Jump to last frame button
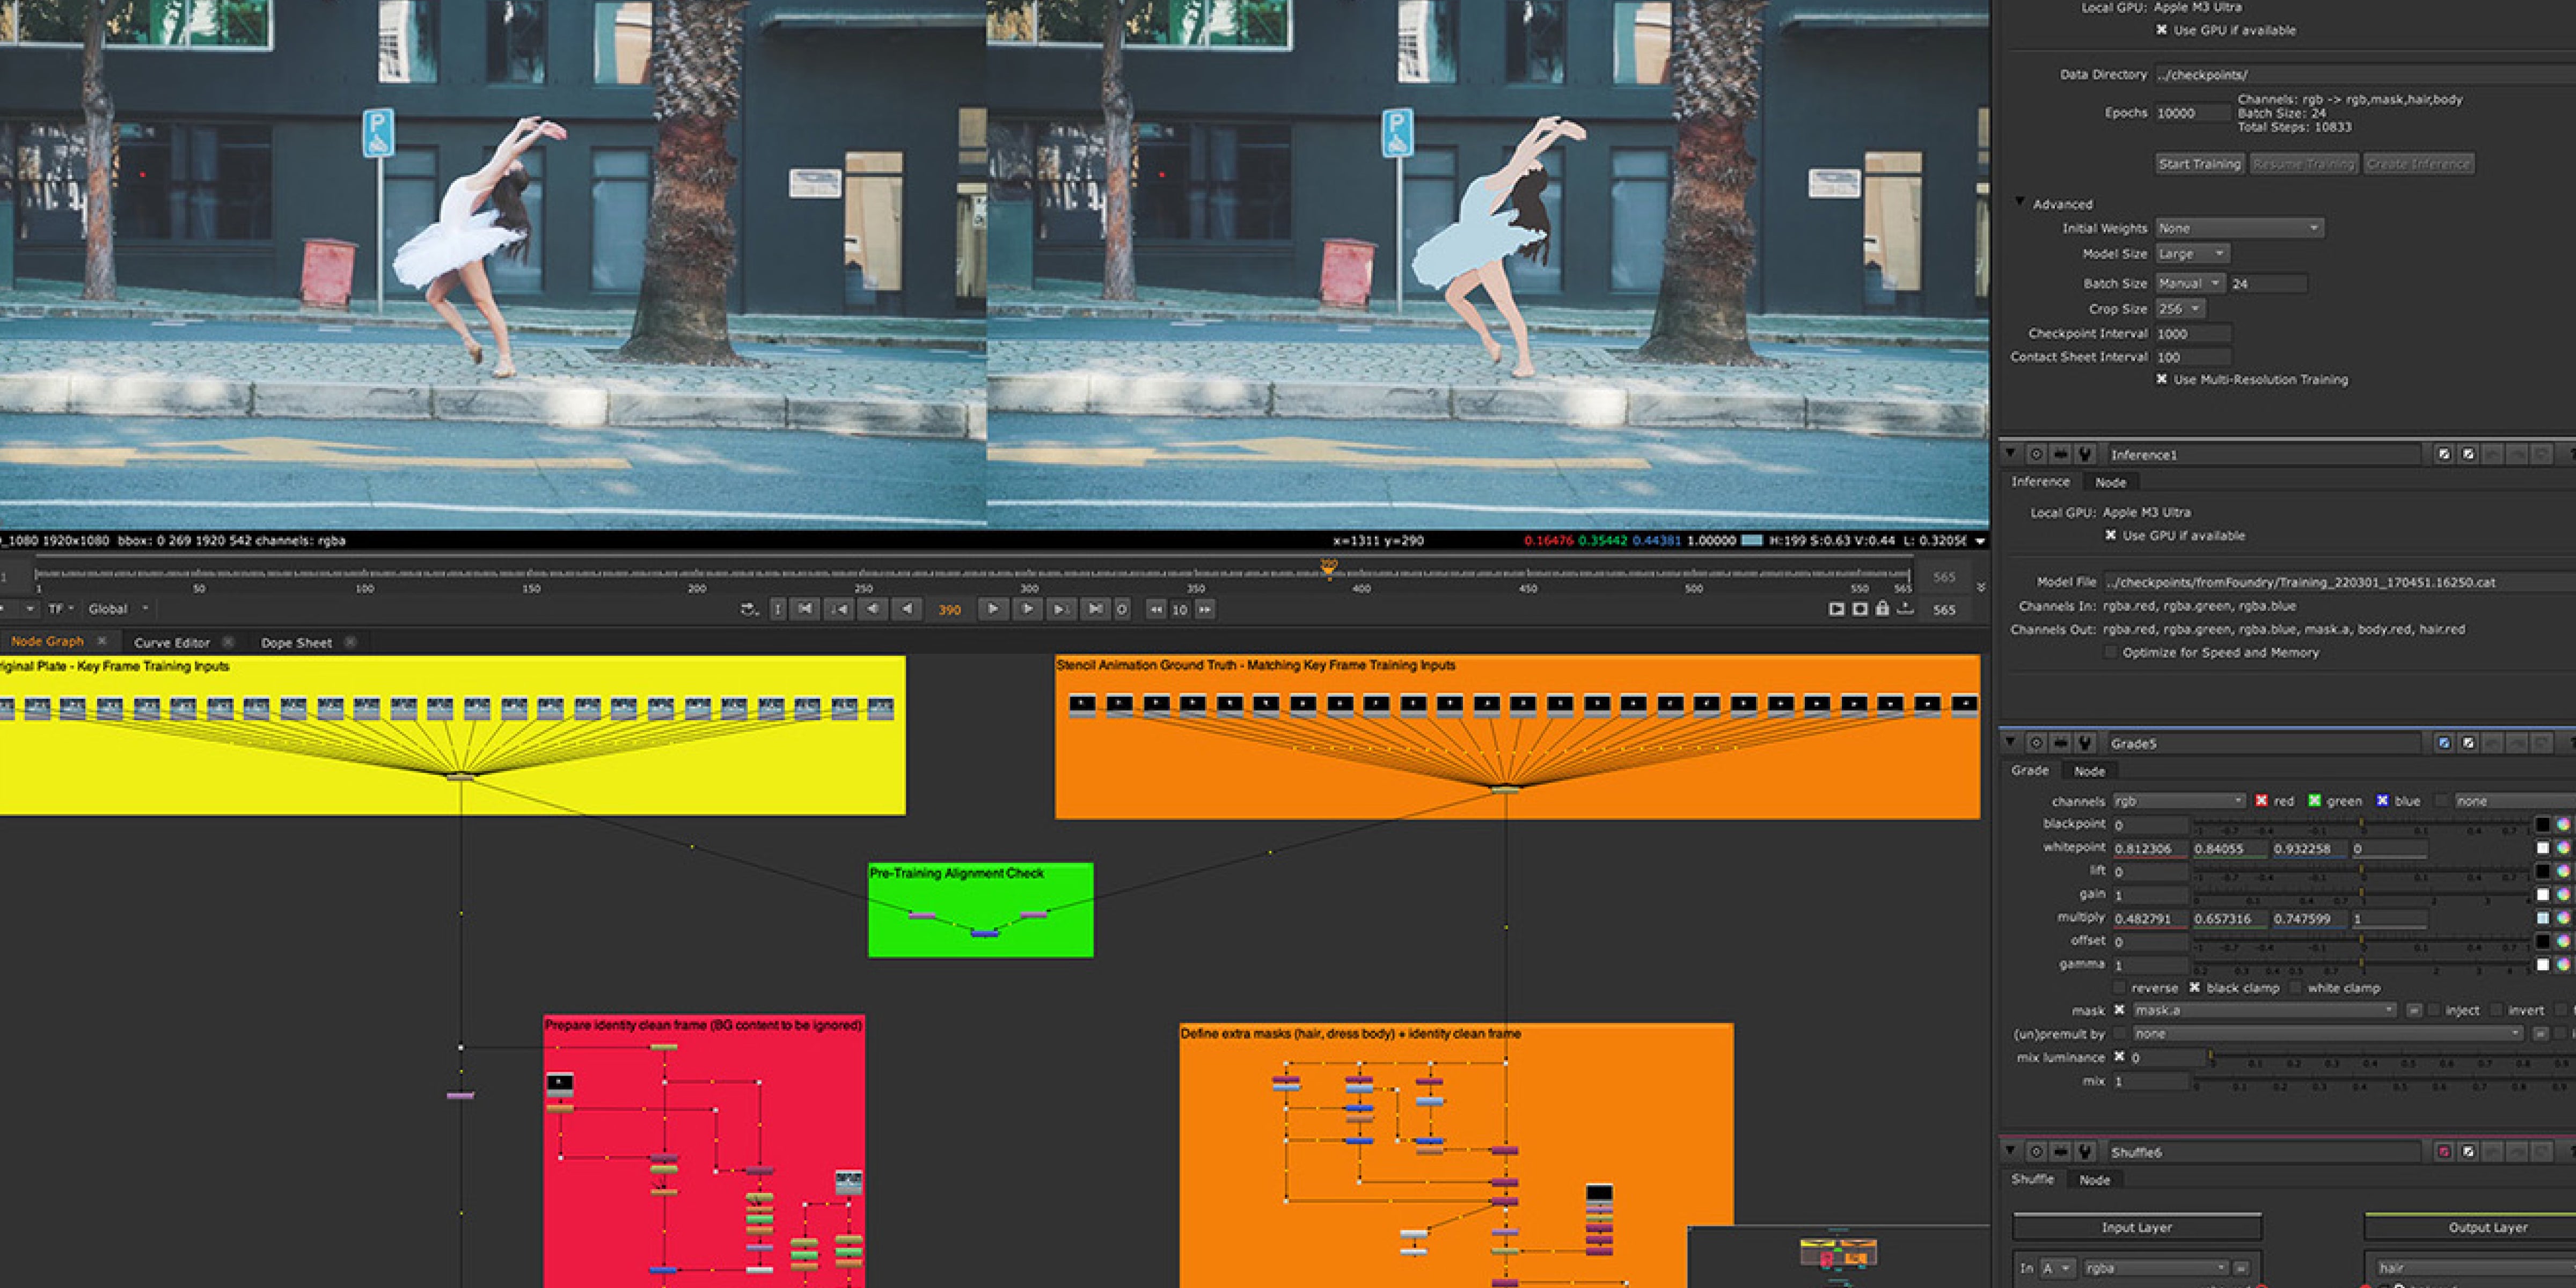This screenshot has height=1288, width=2576. [1096, 609]
